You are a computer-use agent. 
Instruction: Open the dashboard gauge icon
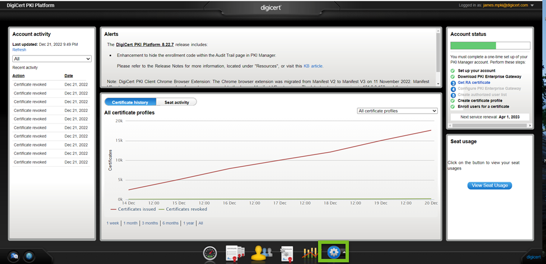tap(210, 253)
